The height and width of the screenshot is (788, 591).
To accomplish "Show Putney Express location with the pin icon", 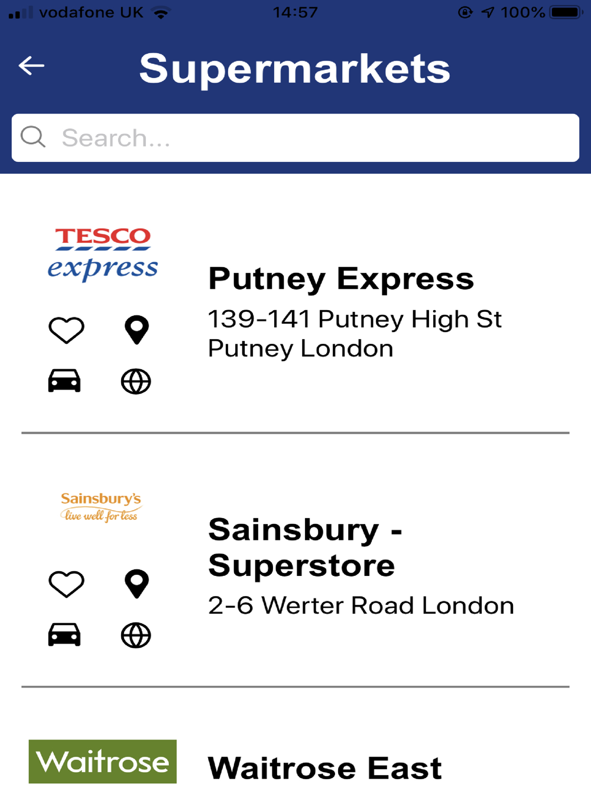I will coord(137,330).
